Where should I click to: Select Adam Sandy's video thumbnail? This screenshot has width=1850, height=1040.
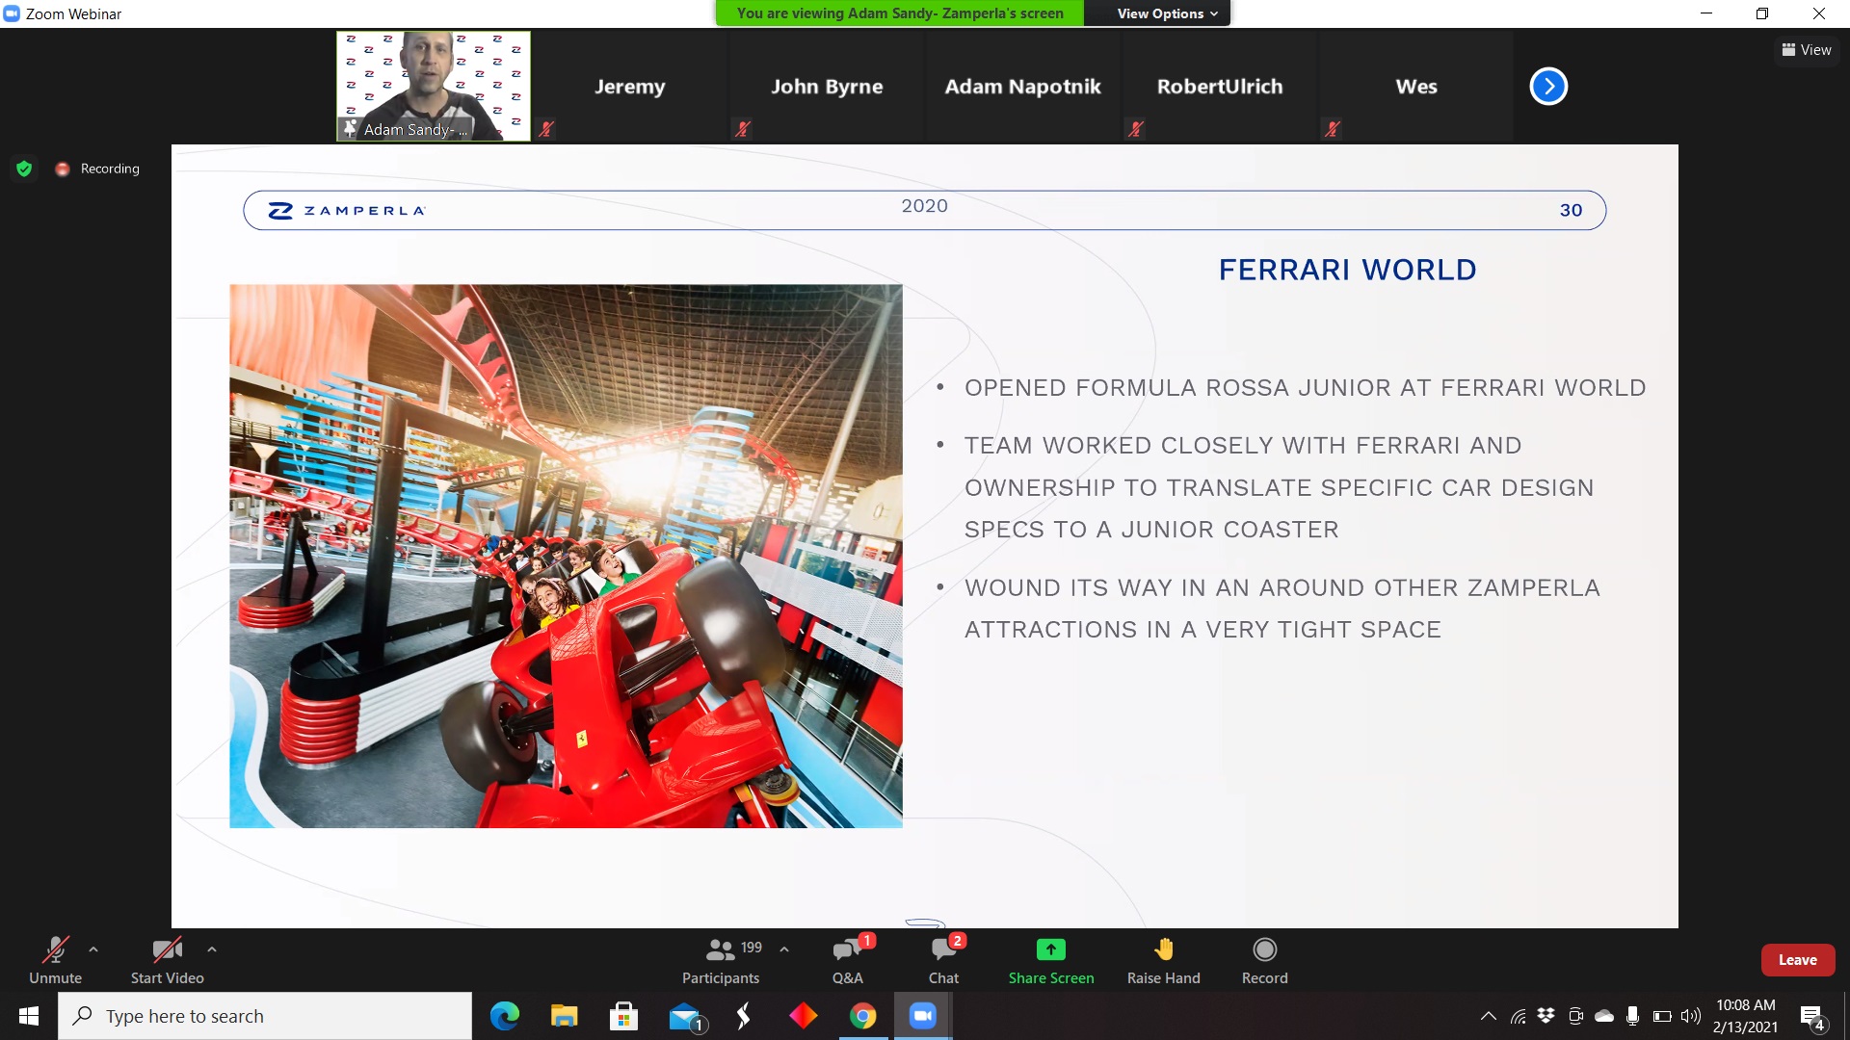coord(433,87)
